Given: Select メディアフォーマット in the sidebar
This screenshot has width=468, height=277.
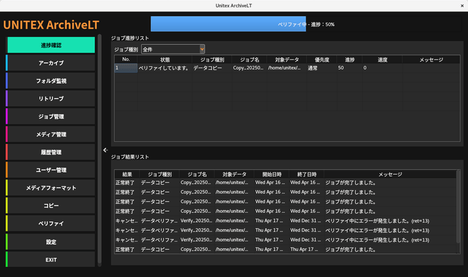Looking at the screenshot, I should pos(51,188).
